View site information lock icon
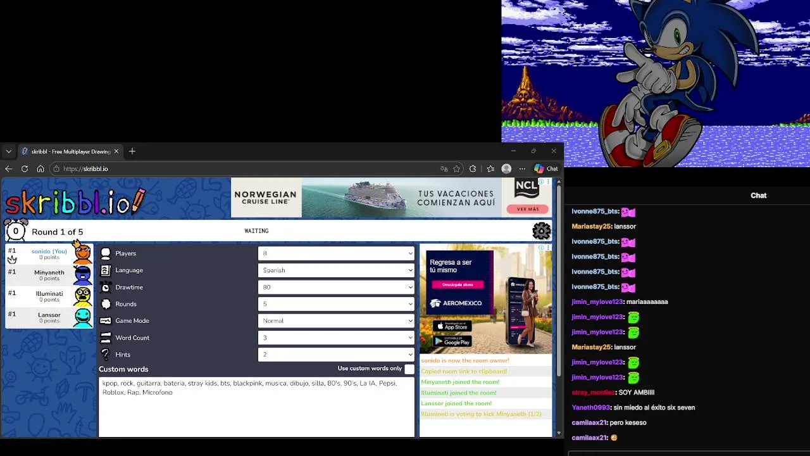This screenshot has height=456, width=810. tap(56, 168)
